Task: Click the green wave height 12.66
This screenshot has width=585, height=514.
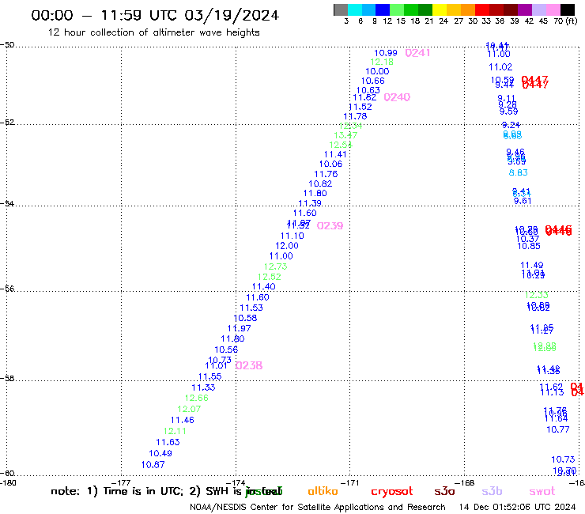Action: click(196, 398)
